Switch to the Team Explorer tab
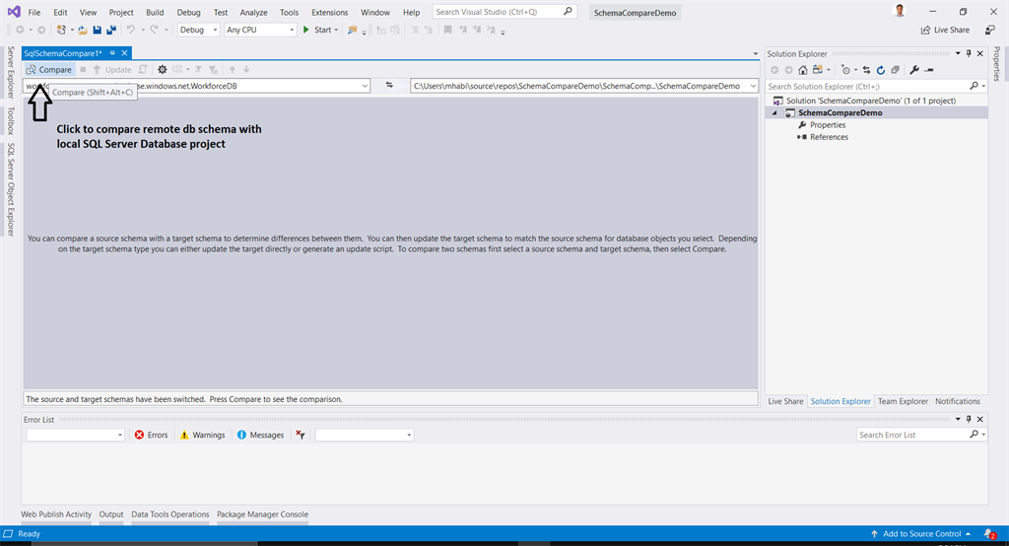The height and width of the screenshot is (546, 1009). click(x=903, y=401)
